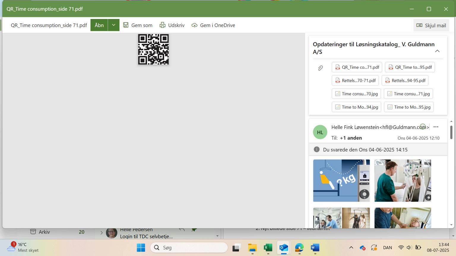The width and height of the screenshot is (456, 256).
Task: Open the weather widget showing 16°C
Action: 22,247
